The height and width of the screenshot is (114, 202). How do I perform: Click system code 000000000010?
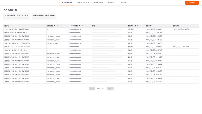click(x=75, y=43)
